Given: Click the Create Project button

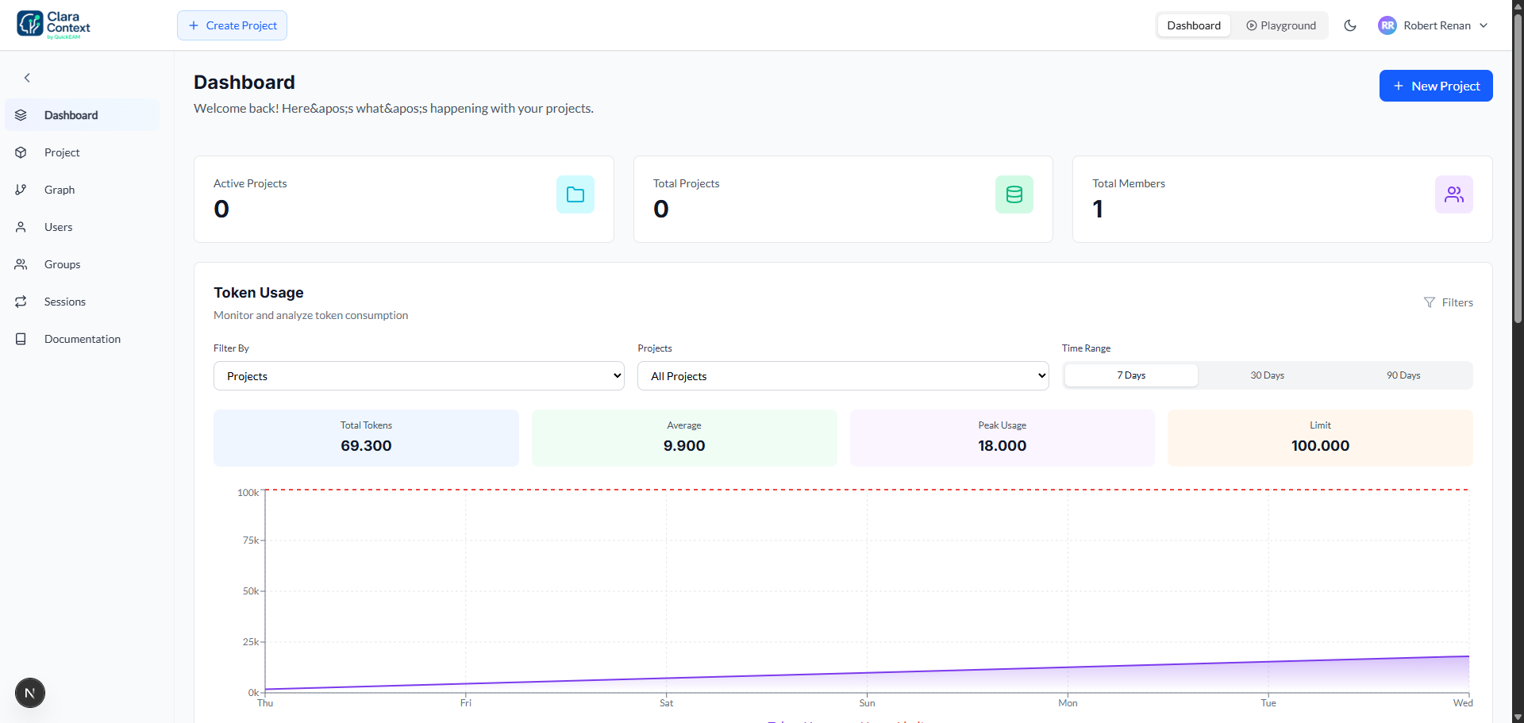Looking at the screenshot, I should (x=232, y=25).
